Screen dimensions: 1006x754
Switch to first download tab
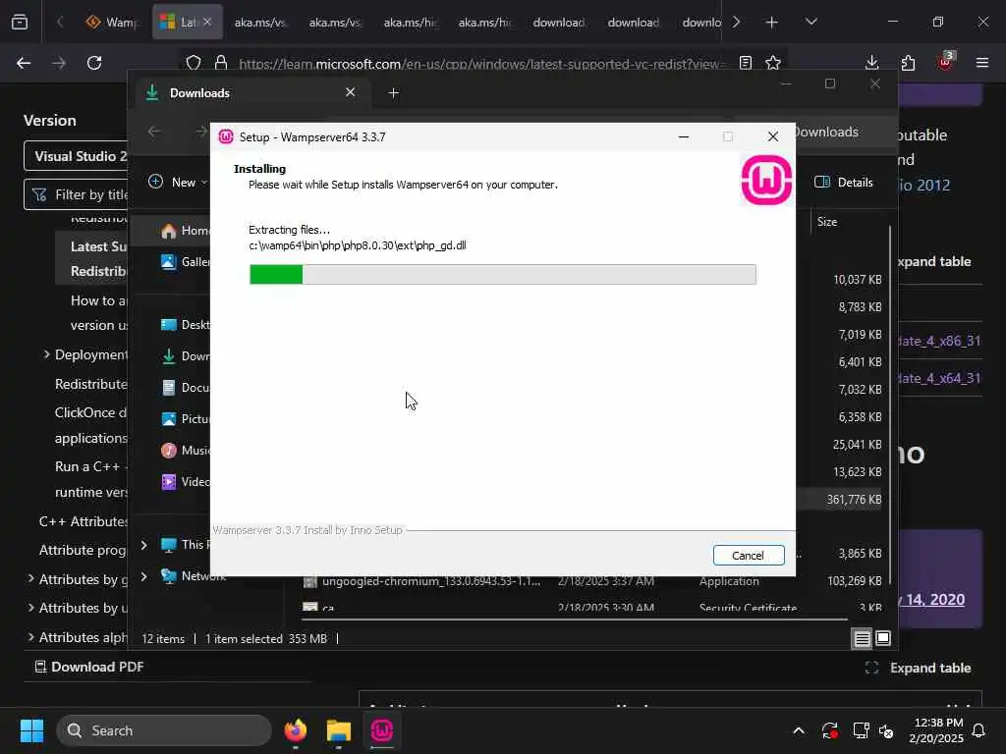(x=559, y=23)
